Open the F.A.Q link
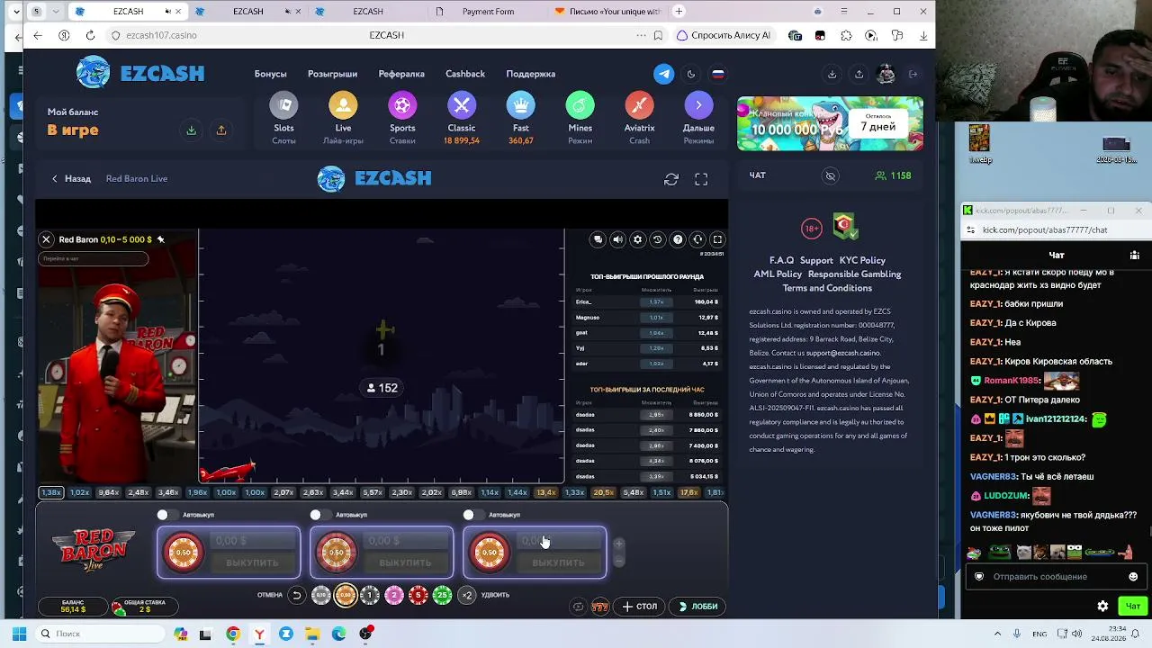The width and height of the screenshot is (1152, 648). (x=781, y=260)
